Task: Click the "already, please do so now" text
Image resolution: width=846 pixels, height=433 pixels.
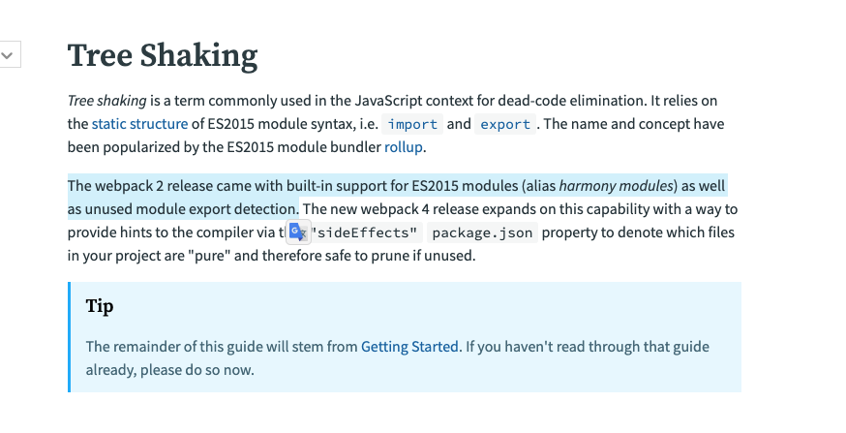Action: 169,370
